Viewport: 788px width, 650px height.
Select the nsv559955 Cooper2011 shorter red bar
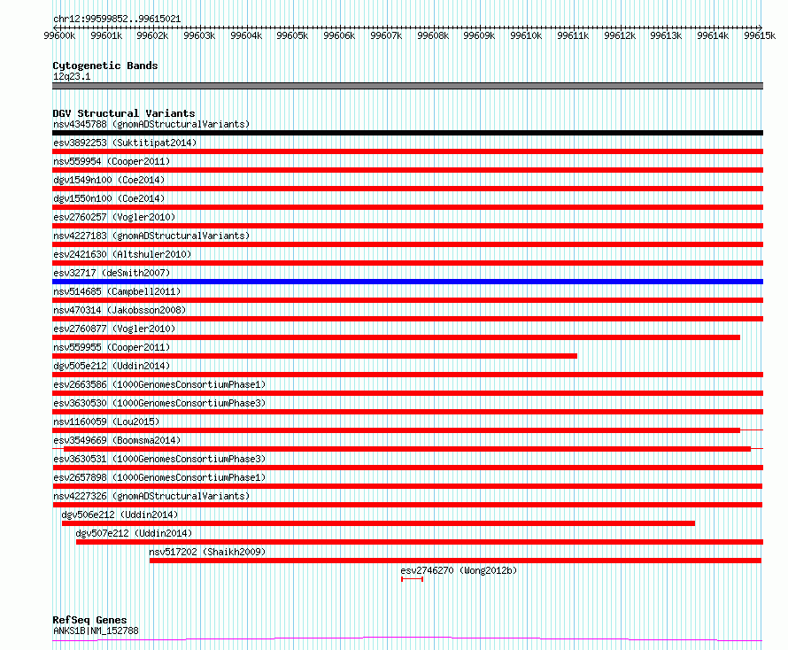[x=314, y=356]
